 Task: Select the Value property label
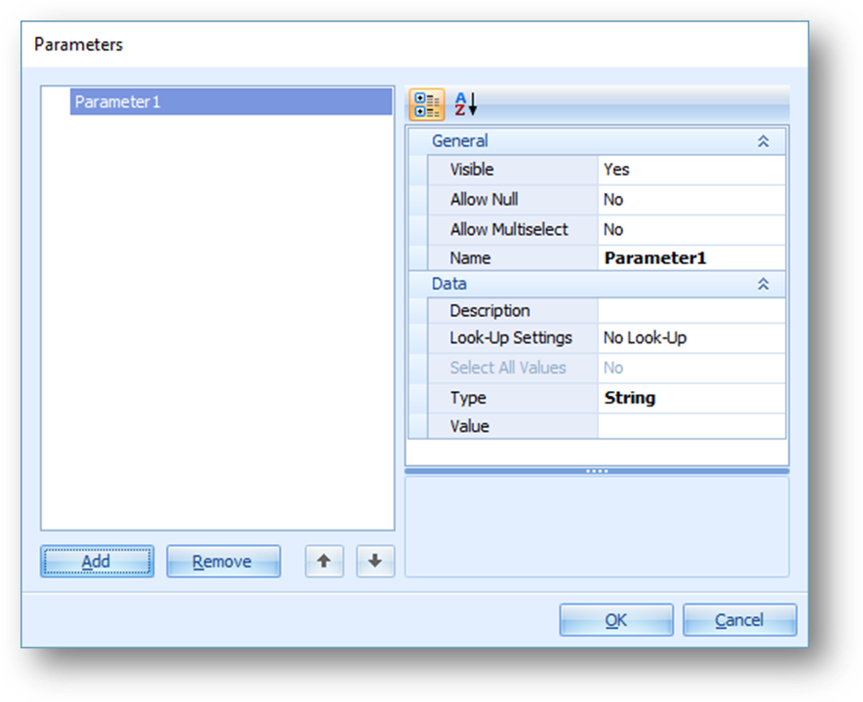pyautogui.click(x=469, y=426)
